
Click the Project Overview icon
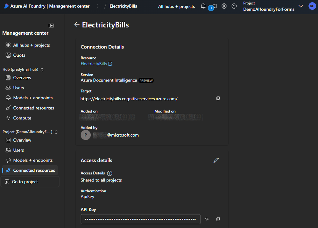coord(8,140)
